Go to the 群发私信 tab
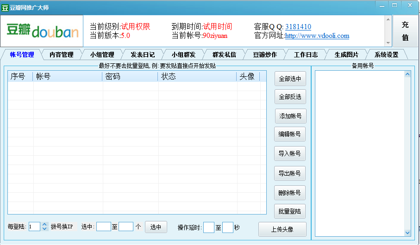Screen dimensions: 420x245 (x=224, y=55)
